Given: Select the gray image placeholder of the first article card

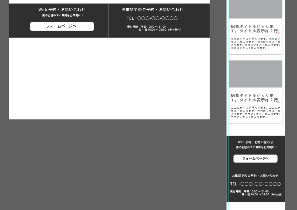Looking at the screenshot, I should (255, 9).
